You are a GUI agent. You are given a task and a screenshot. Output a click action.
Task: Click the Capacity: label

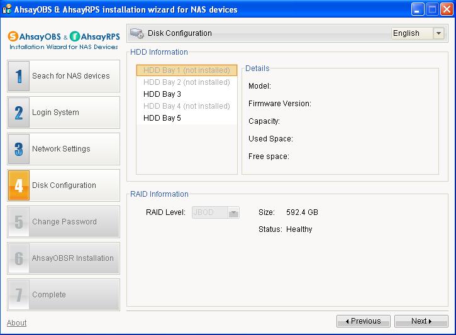(264, 121)
